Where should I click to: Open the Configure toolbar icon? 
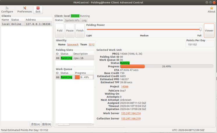click(7, 10)
